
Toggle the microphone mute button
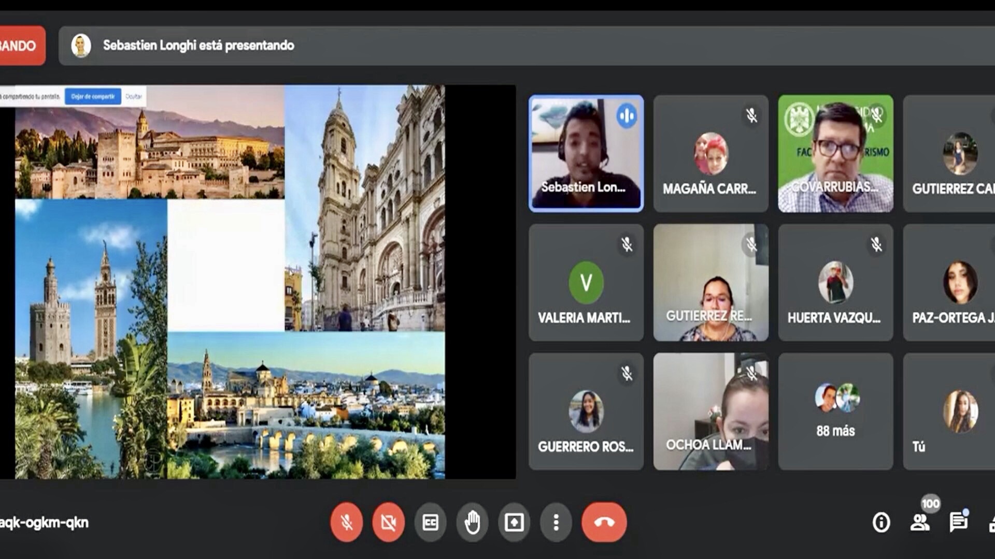pyautogui.click(x=347, y=522)
